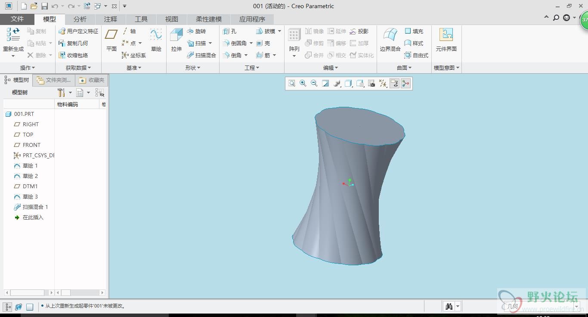Open the saved views icon in graphics toolbar
The height and width of the screenshot is (317, 588).
tap(360, 84)
